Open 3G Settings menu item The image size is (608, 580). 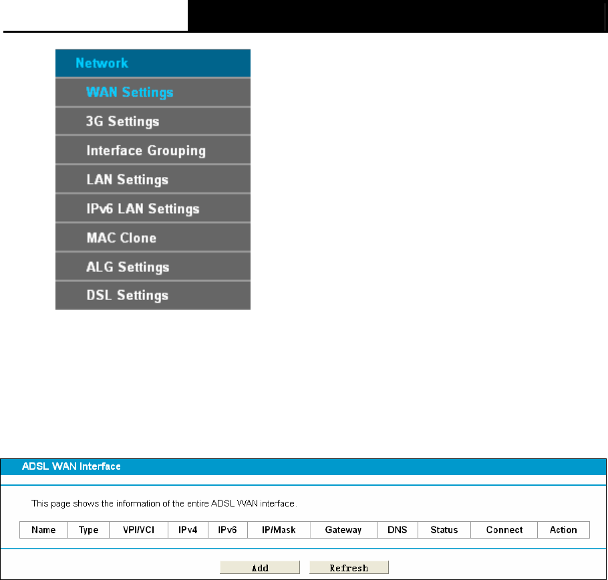click(x=153, y=122)
